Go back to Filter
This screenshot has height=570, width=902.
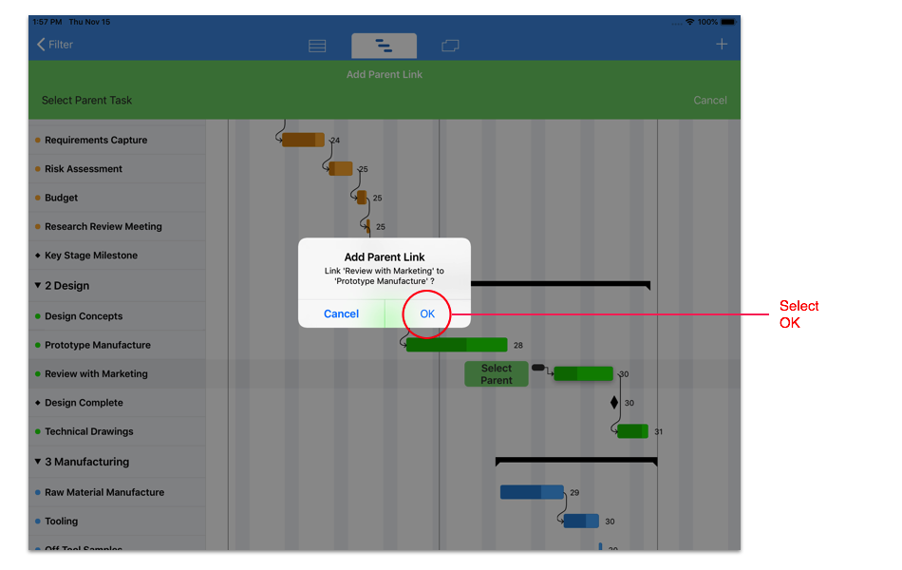(x=54, y=45)
